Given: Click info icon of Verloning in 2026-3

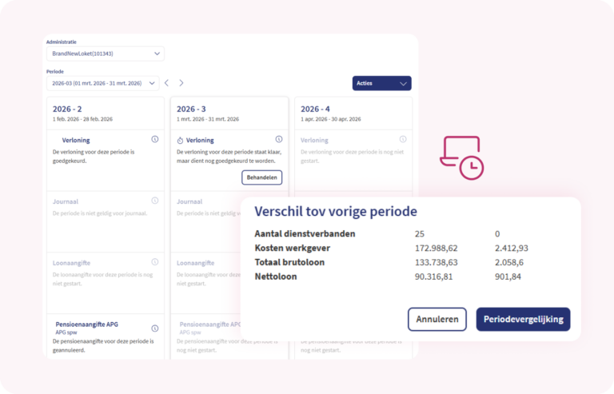Looking at the screenshot, I should (x=279, y=139).
